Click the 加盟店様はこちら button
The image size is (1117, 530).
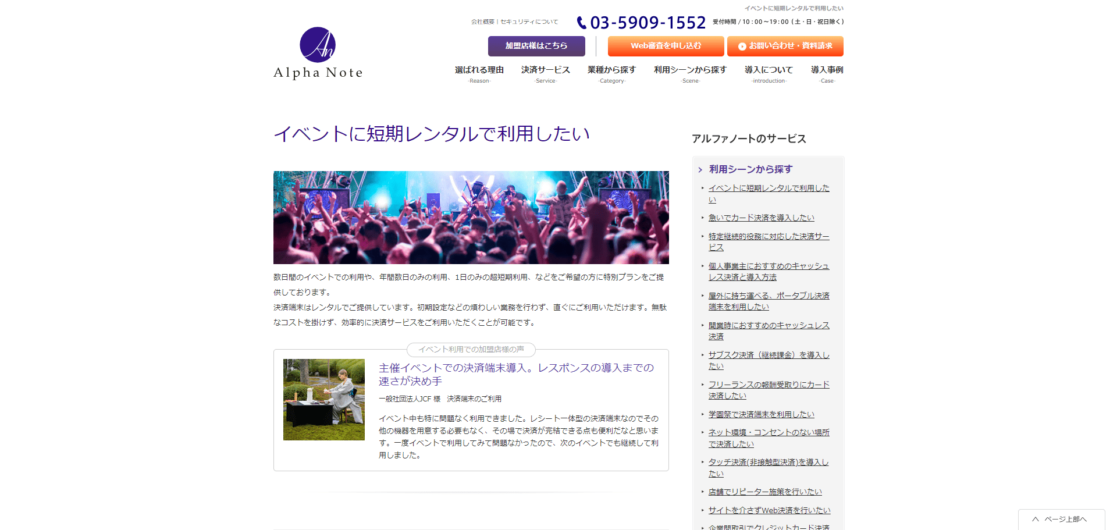(x=535, y=46)
